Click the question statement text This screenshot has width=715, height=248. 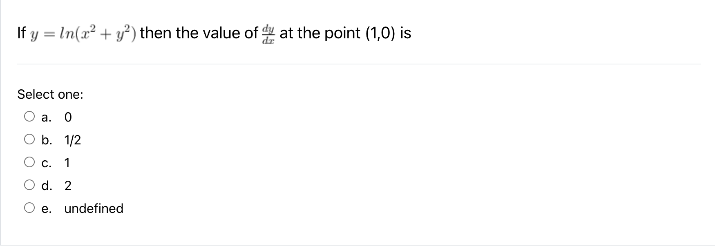point(212,33)
